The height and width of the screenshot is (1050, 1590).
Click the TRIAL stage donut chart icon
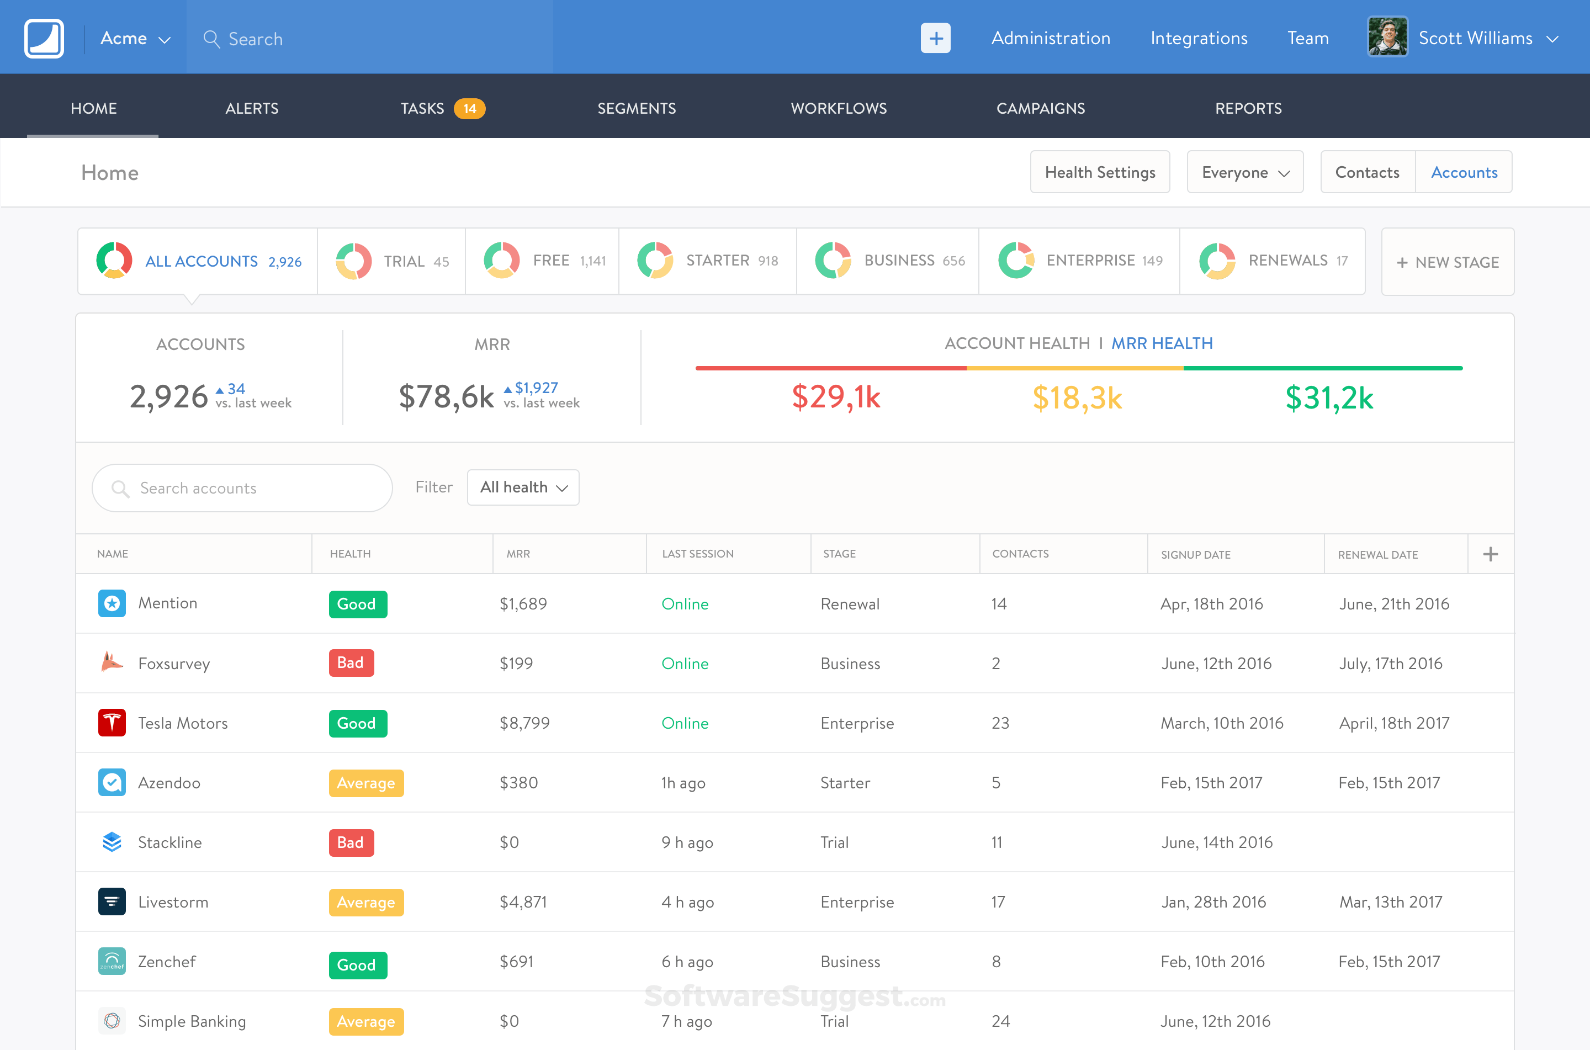click(354, 261)
